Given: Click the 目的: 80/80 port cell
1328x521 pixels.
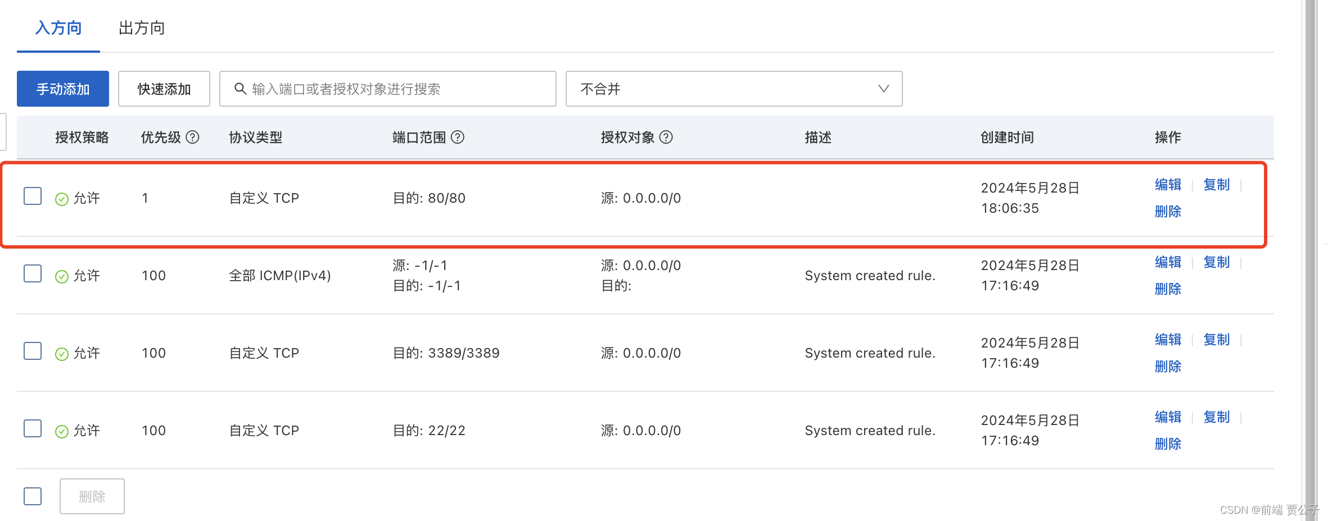Looking at the screenshot, I should pyautogui.click(x=429, y=198).
